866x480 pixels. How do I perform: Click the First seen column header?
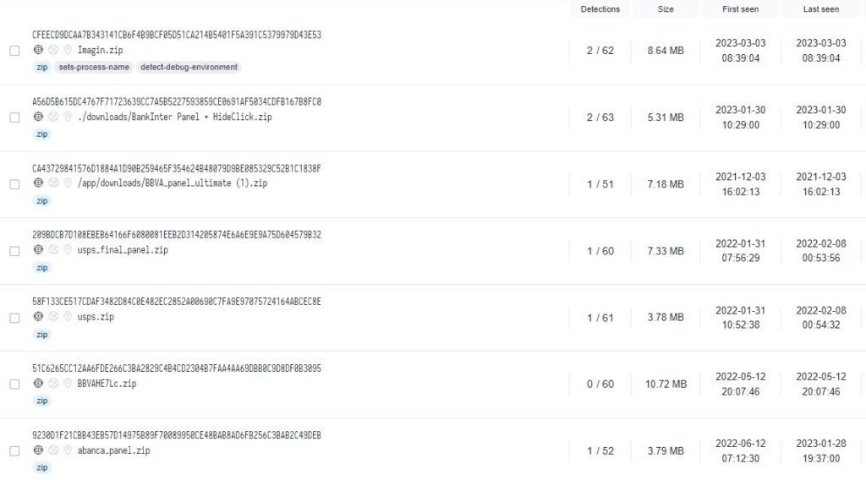click(740, 9)
